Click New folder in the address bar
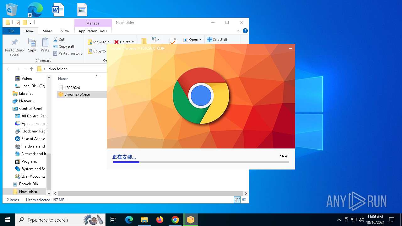This screenshot has width=402, height=226. (x=57, y=69)
